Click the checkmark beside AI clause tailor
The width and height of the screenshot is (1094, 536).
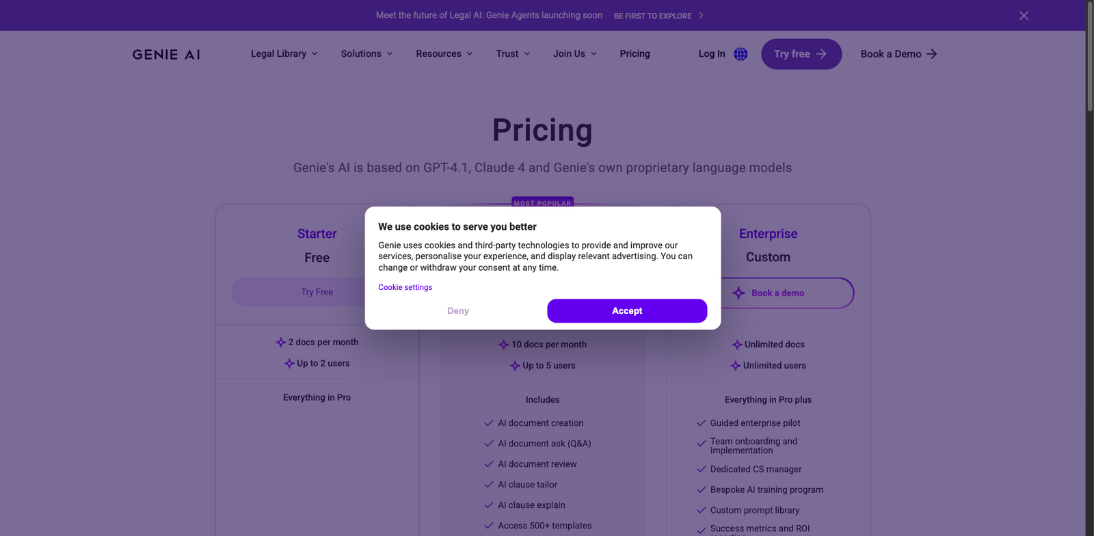click(x=489, y=484)
